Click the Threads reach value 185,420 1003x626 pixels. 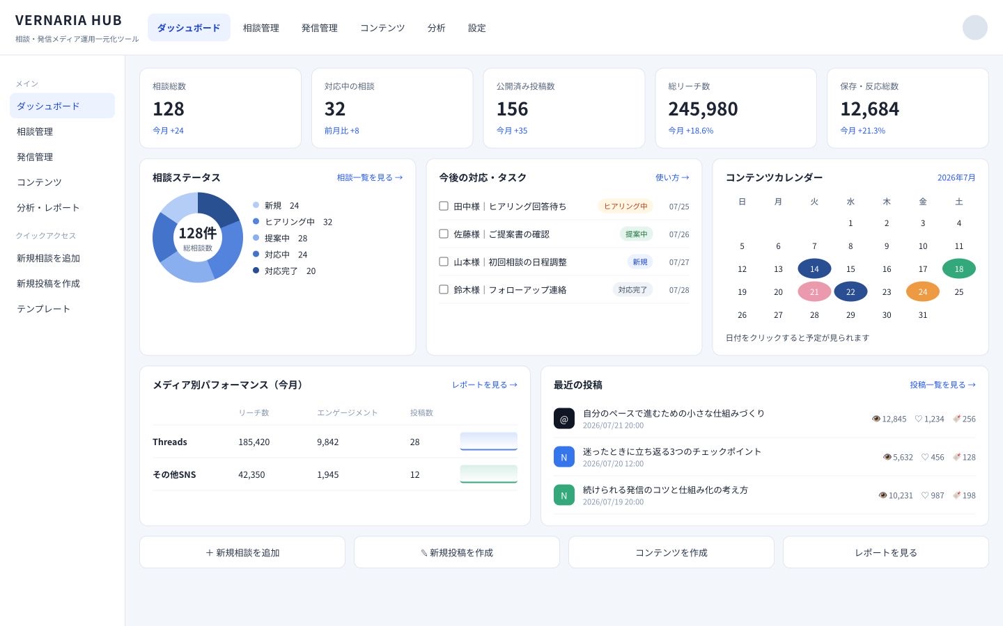pos(254,442)
